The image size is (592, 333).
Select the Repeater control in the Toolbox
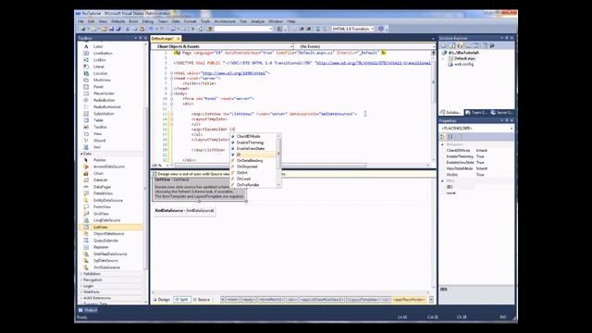(x=101, y=247)
